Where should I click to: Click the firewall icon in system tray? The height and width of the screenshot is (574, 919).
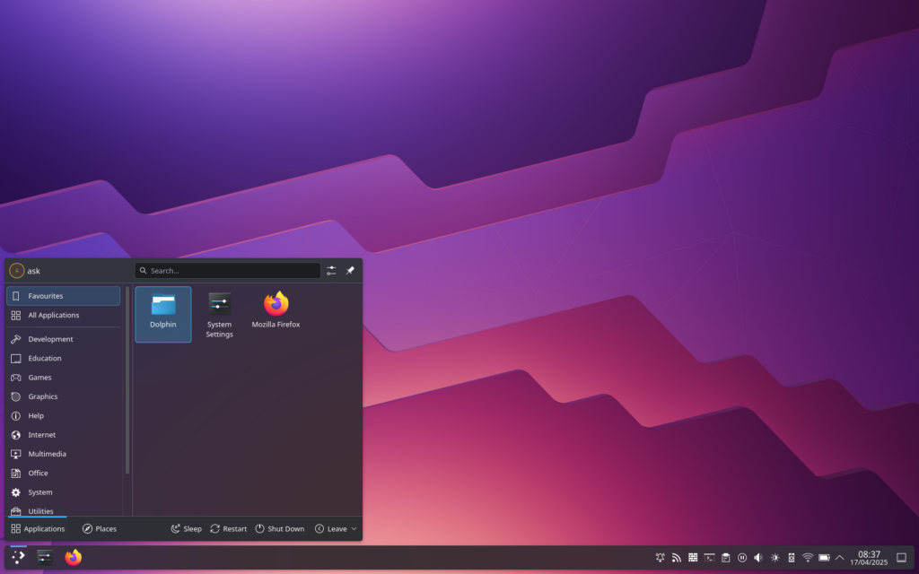pyautogui.click(x=692, y=557)
